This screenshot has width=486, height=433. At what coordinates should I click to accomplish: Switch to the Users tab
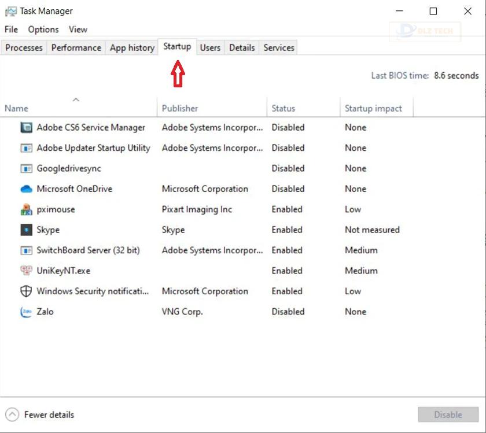[x=210, y=48]
